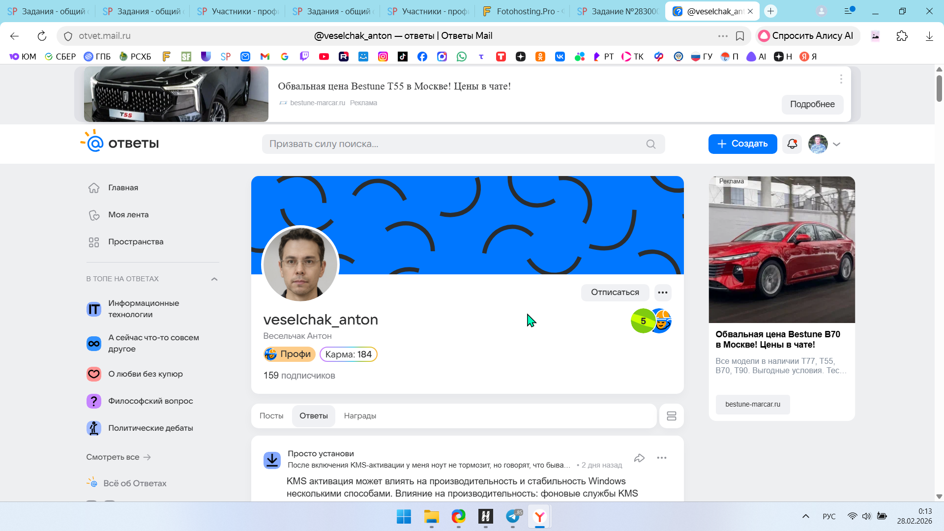Collapse the 'В топе на ответах' section
Image resolution: width=944 pixels, height=531 pixels.
214,279
